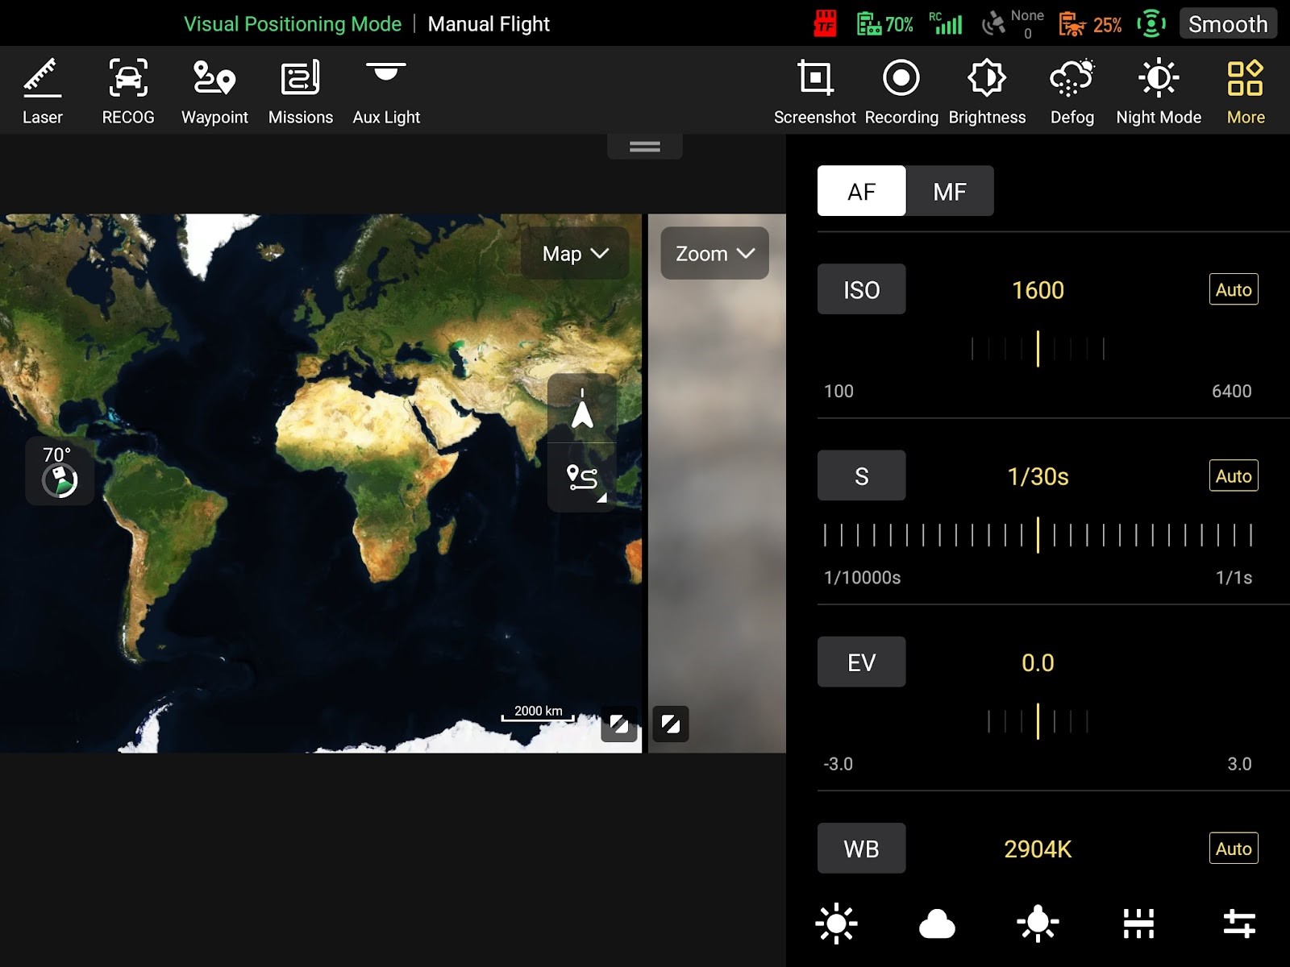Expand the Map view dropdown
The width and height of the screenshot is (1290, 967).
(575, 254)
